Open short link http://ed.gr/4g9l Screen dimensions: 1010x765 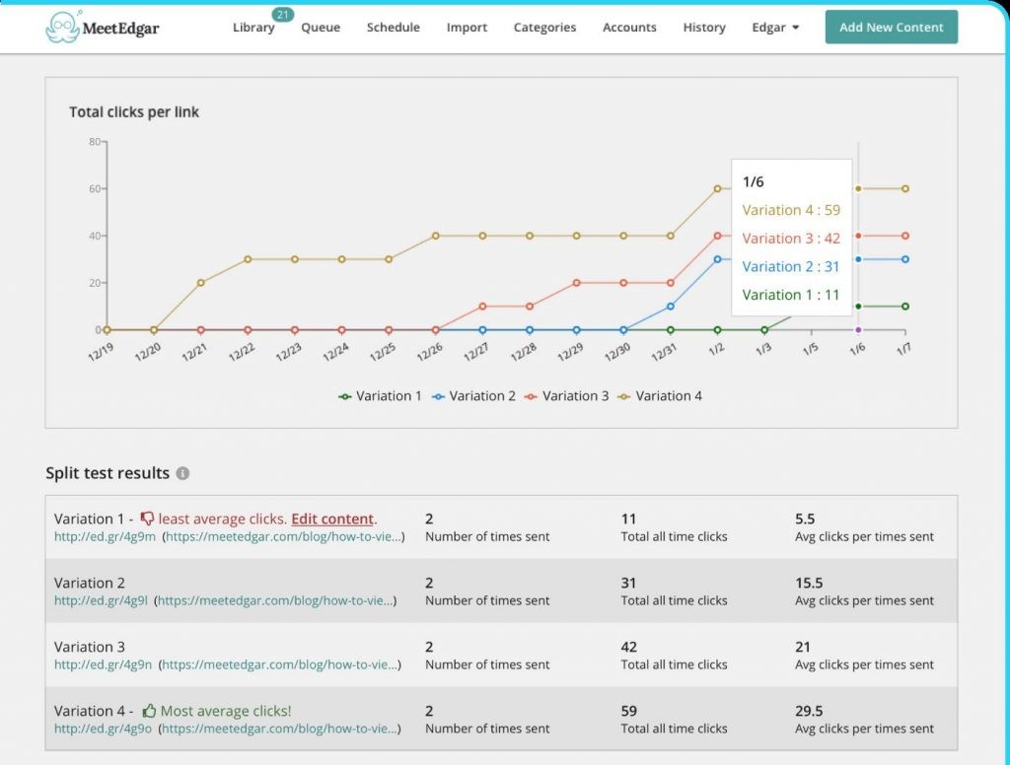click(x=101, y=600)
